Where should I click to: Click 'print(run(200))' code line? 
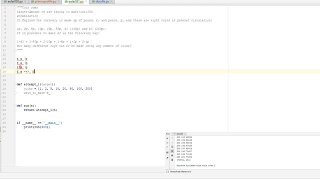click(x=36, y=127)
